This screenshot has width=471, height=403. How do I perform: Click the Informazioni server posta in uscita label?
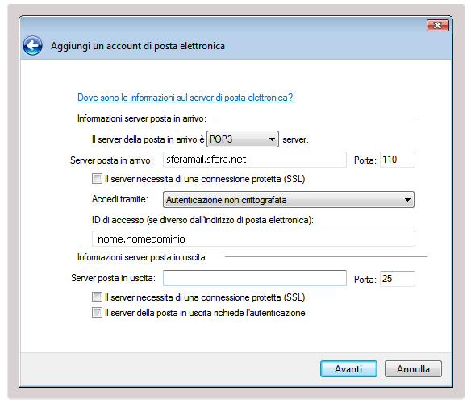click(x=141, y=257)
